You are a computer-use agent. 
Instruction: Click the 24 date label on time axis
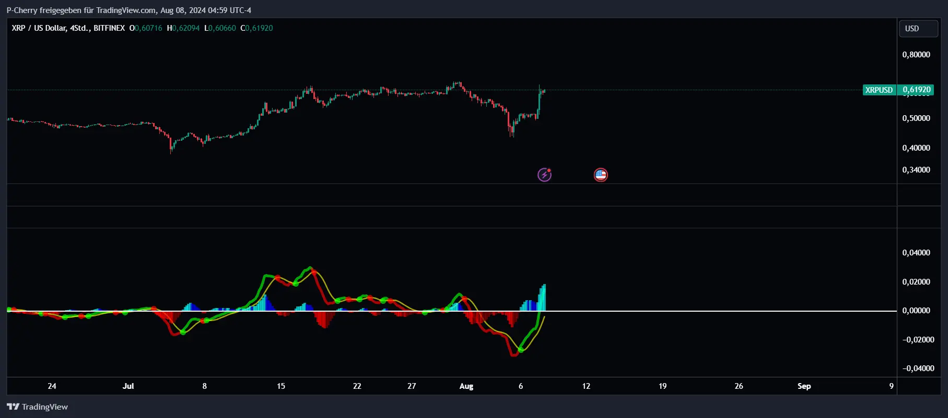52,386
